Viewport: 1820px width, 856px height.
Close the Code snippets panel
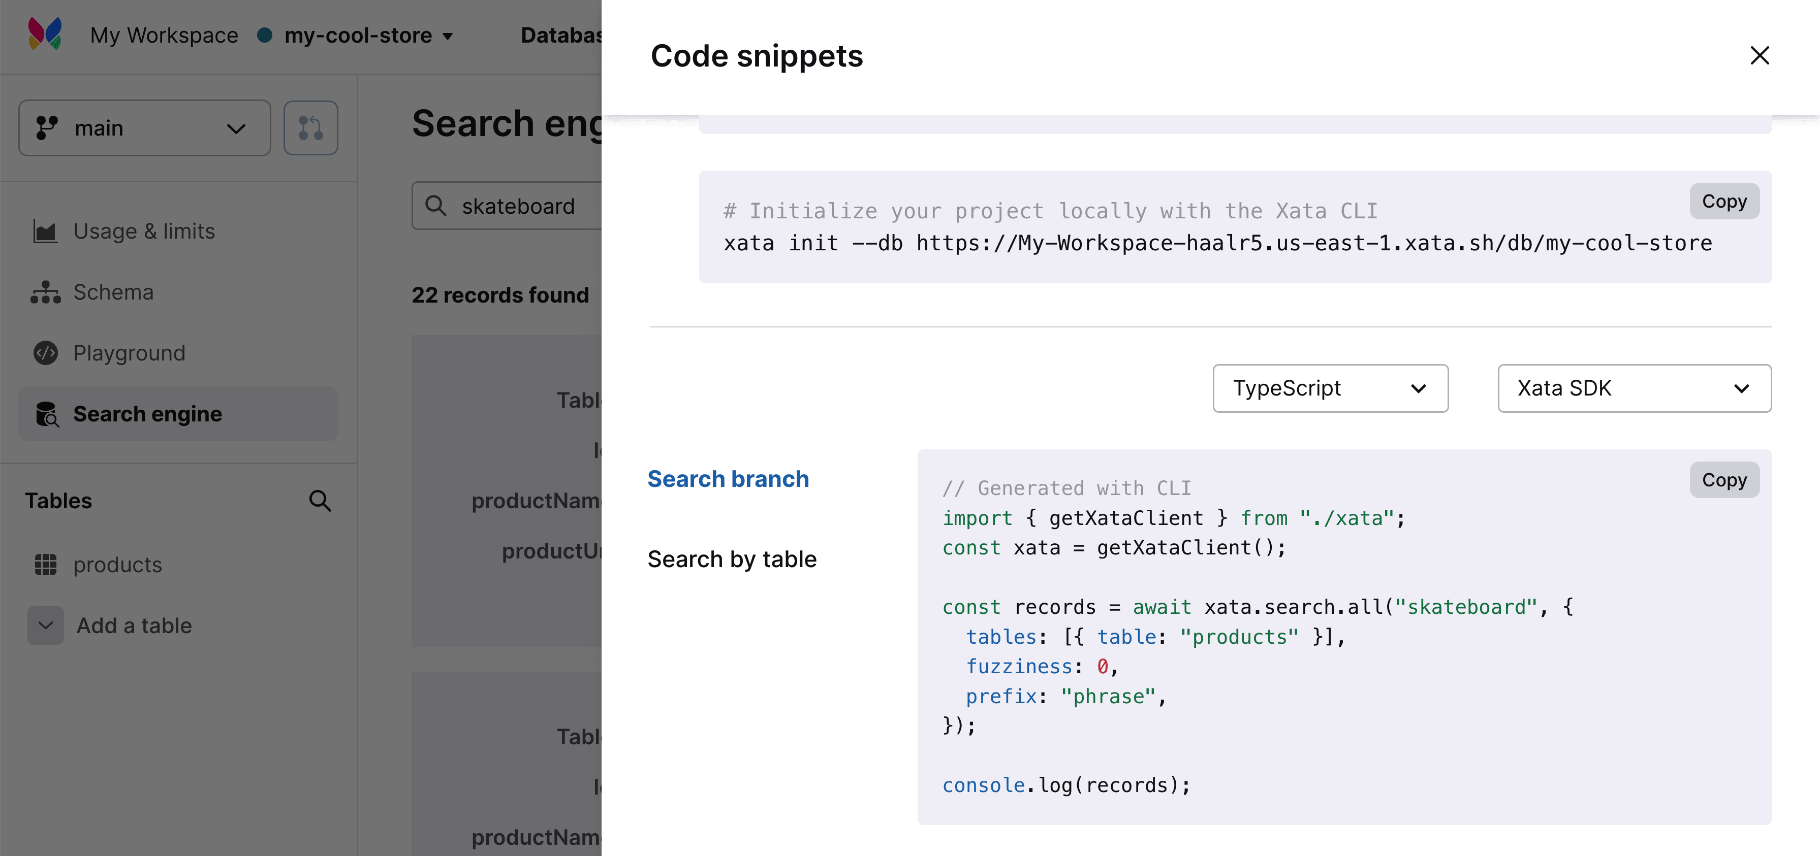(1759, 55)
